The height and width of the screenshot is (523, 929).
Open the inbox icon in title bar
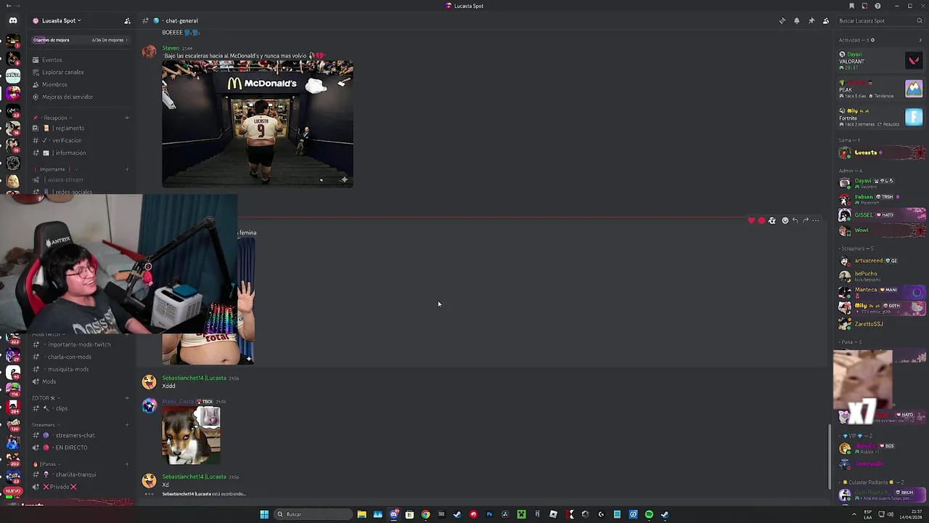864,6
